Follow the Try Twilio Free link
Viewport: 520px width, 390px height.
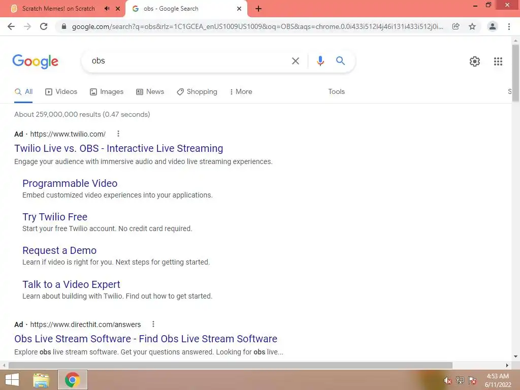55,217
